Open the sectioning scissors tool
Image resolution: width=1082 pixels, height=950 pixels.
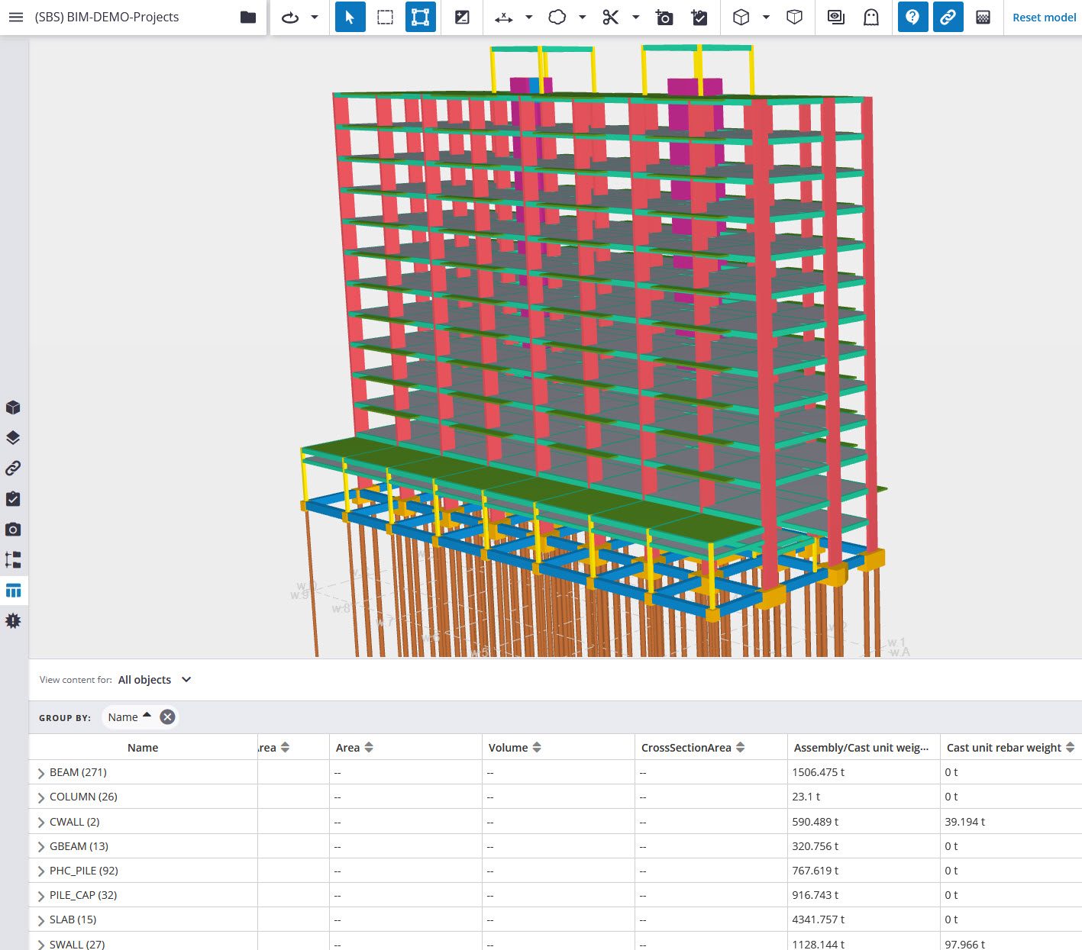pos(610,17)
